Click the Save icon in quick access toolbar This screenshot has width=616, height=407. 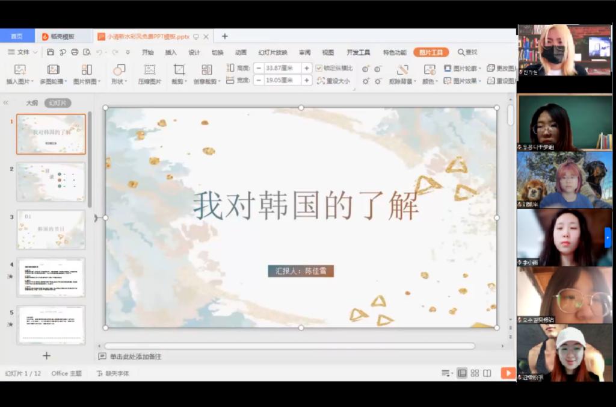pos(51,52)
